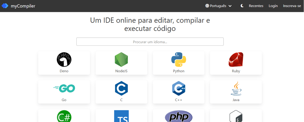This screenshot has width=304, height=122.
Task: Expand the Português language dropdown
Action: 219,6
